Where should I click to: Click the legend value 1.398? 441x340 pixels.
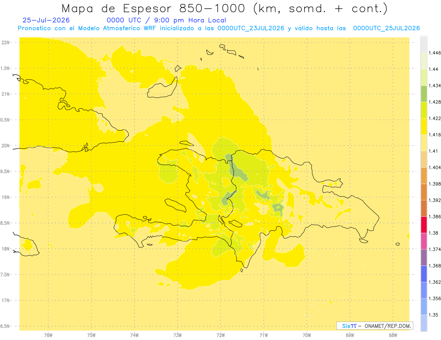coord(434,183)
